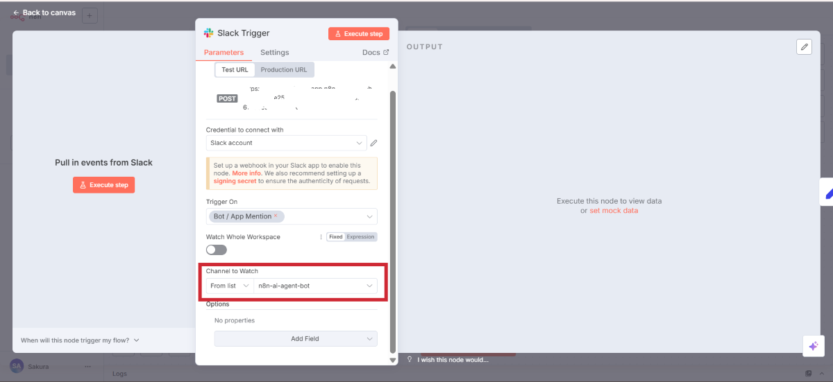Viewport: 833px width, 382px height.
Task: Open the Parameters tab
Action: click(x=224, y=53)
